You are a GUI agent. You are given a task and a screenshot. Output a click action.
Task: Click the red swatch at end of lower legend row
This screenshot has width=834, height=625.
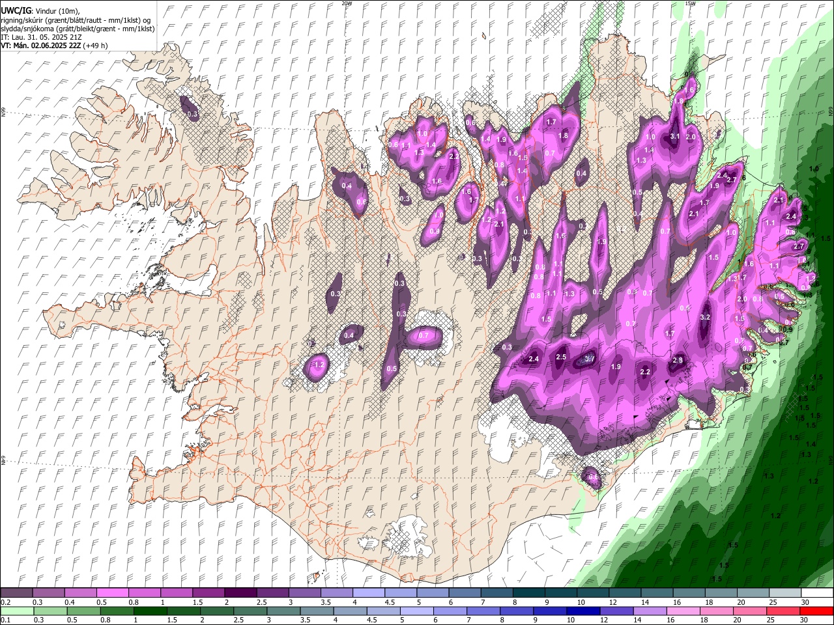tap(816, 611)
